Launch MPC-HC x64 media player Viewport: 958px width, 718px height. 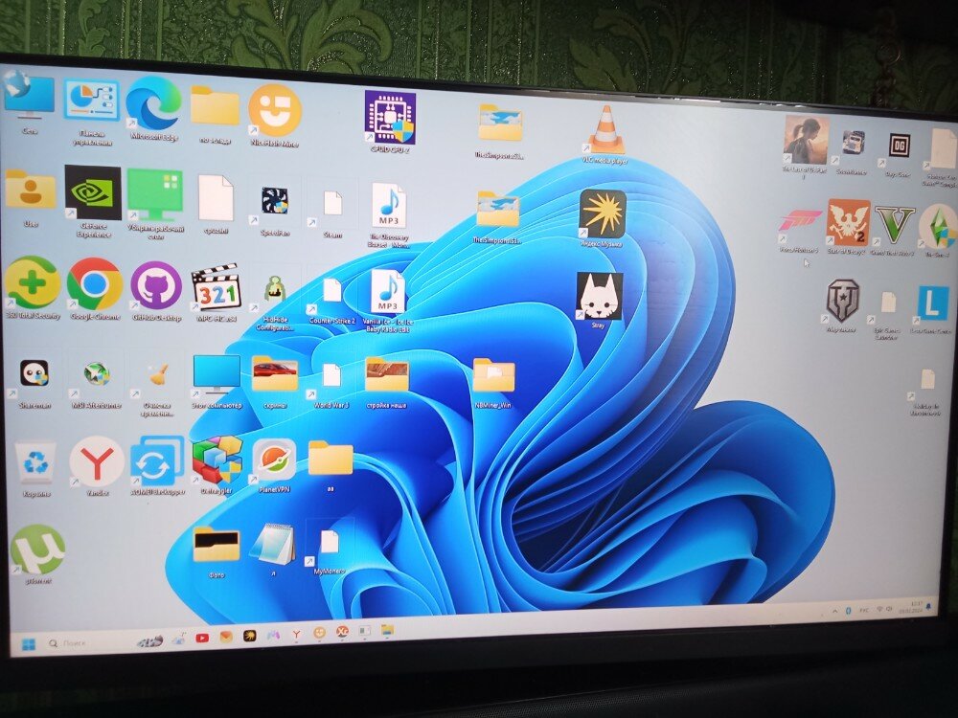[x=216, y=292]
